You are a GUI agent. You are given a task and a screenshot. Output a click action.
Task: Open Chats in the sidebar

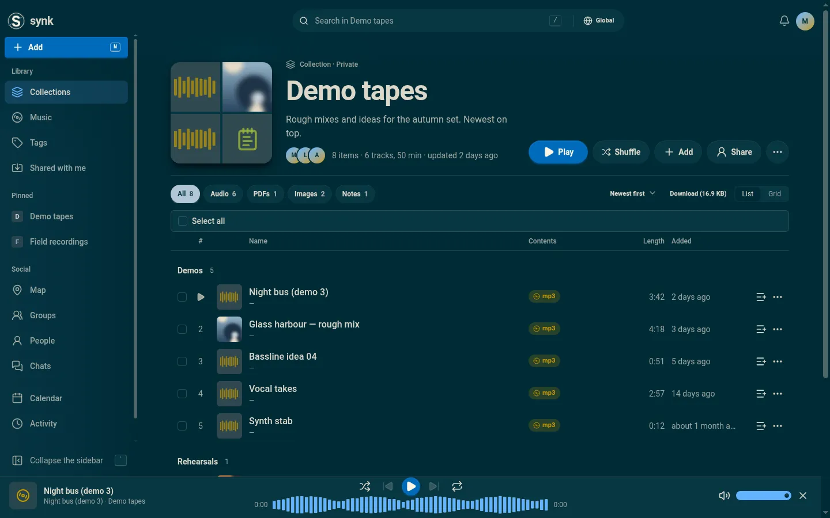(x=66, y=366)
